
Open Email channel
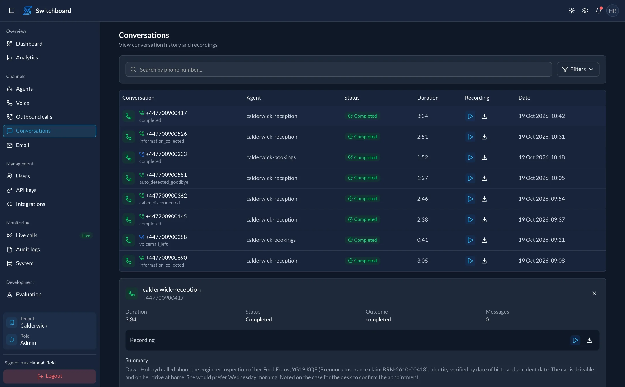(x=49, y=145)
